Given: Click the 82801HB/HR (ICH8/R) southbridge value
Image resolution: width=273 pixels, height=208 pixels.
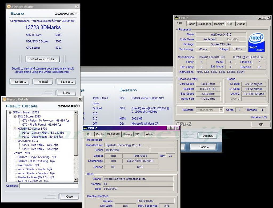Looking at the screenshot, I should coord(140,161).
